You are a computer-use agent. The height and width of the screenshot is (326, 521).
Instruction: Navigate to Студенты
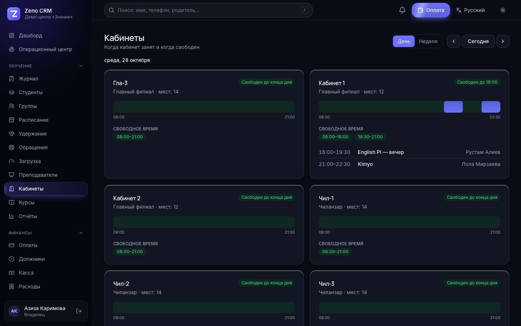pyautogui.click(x=46, y=92)
